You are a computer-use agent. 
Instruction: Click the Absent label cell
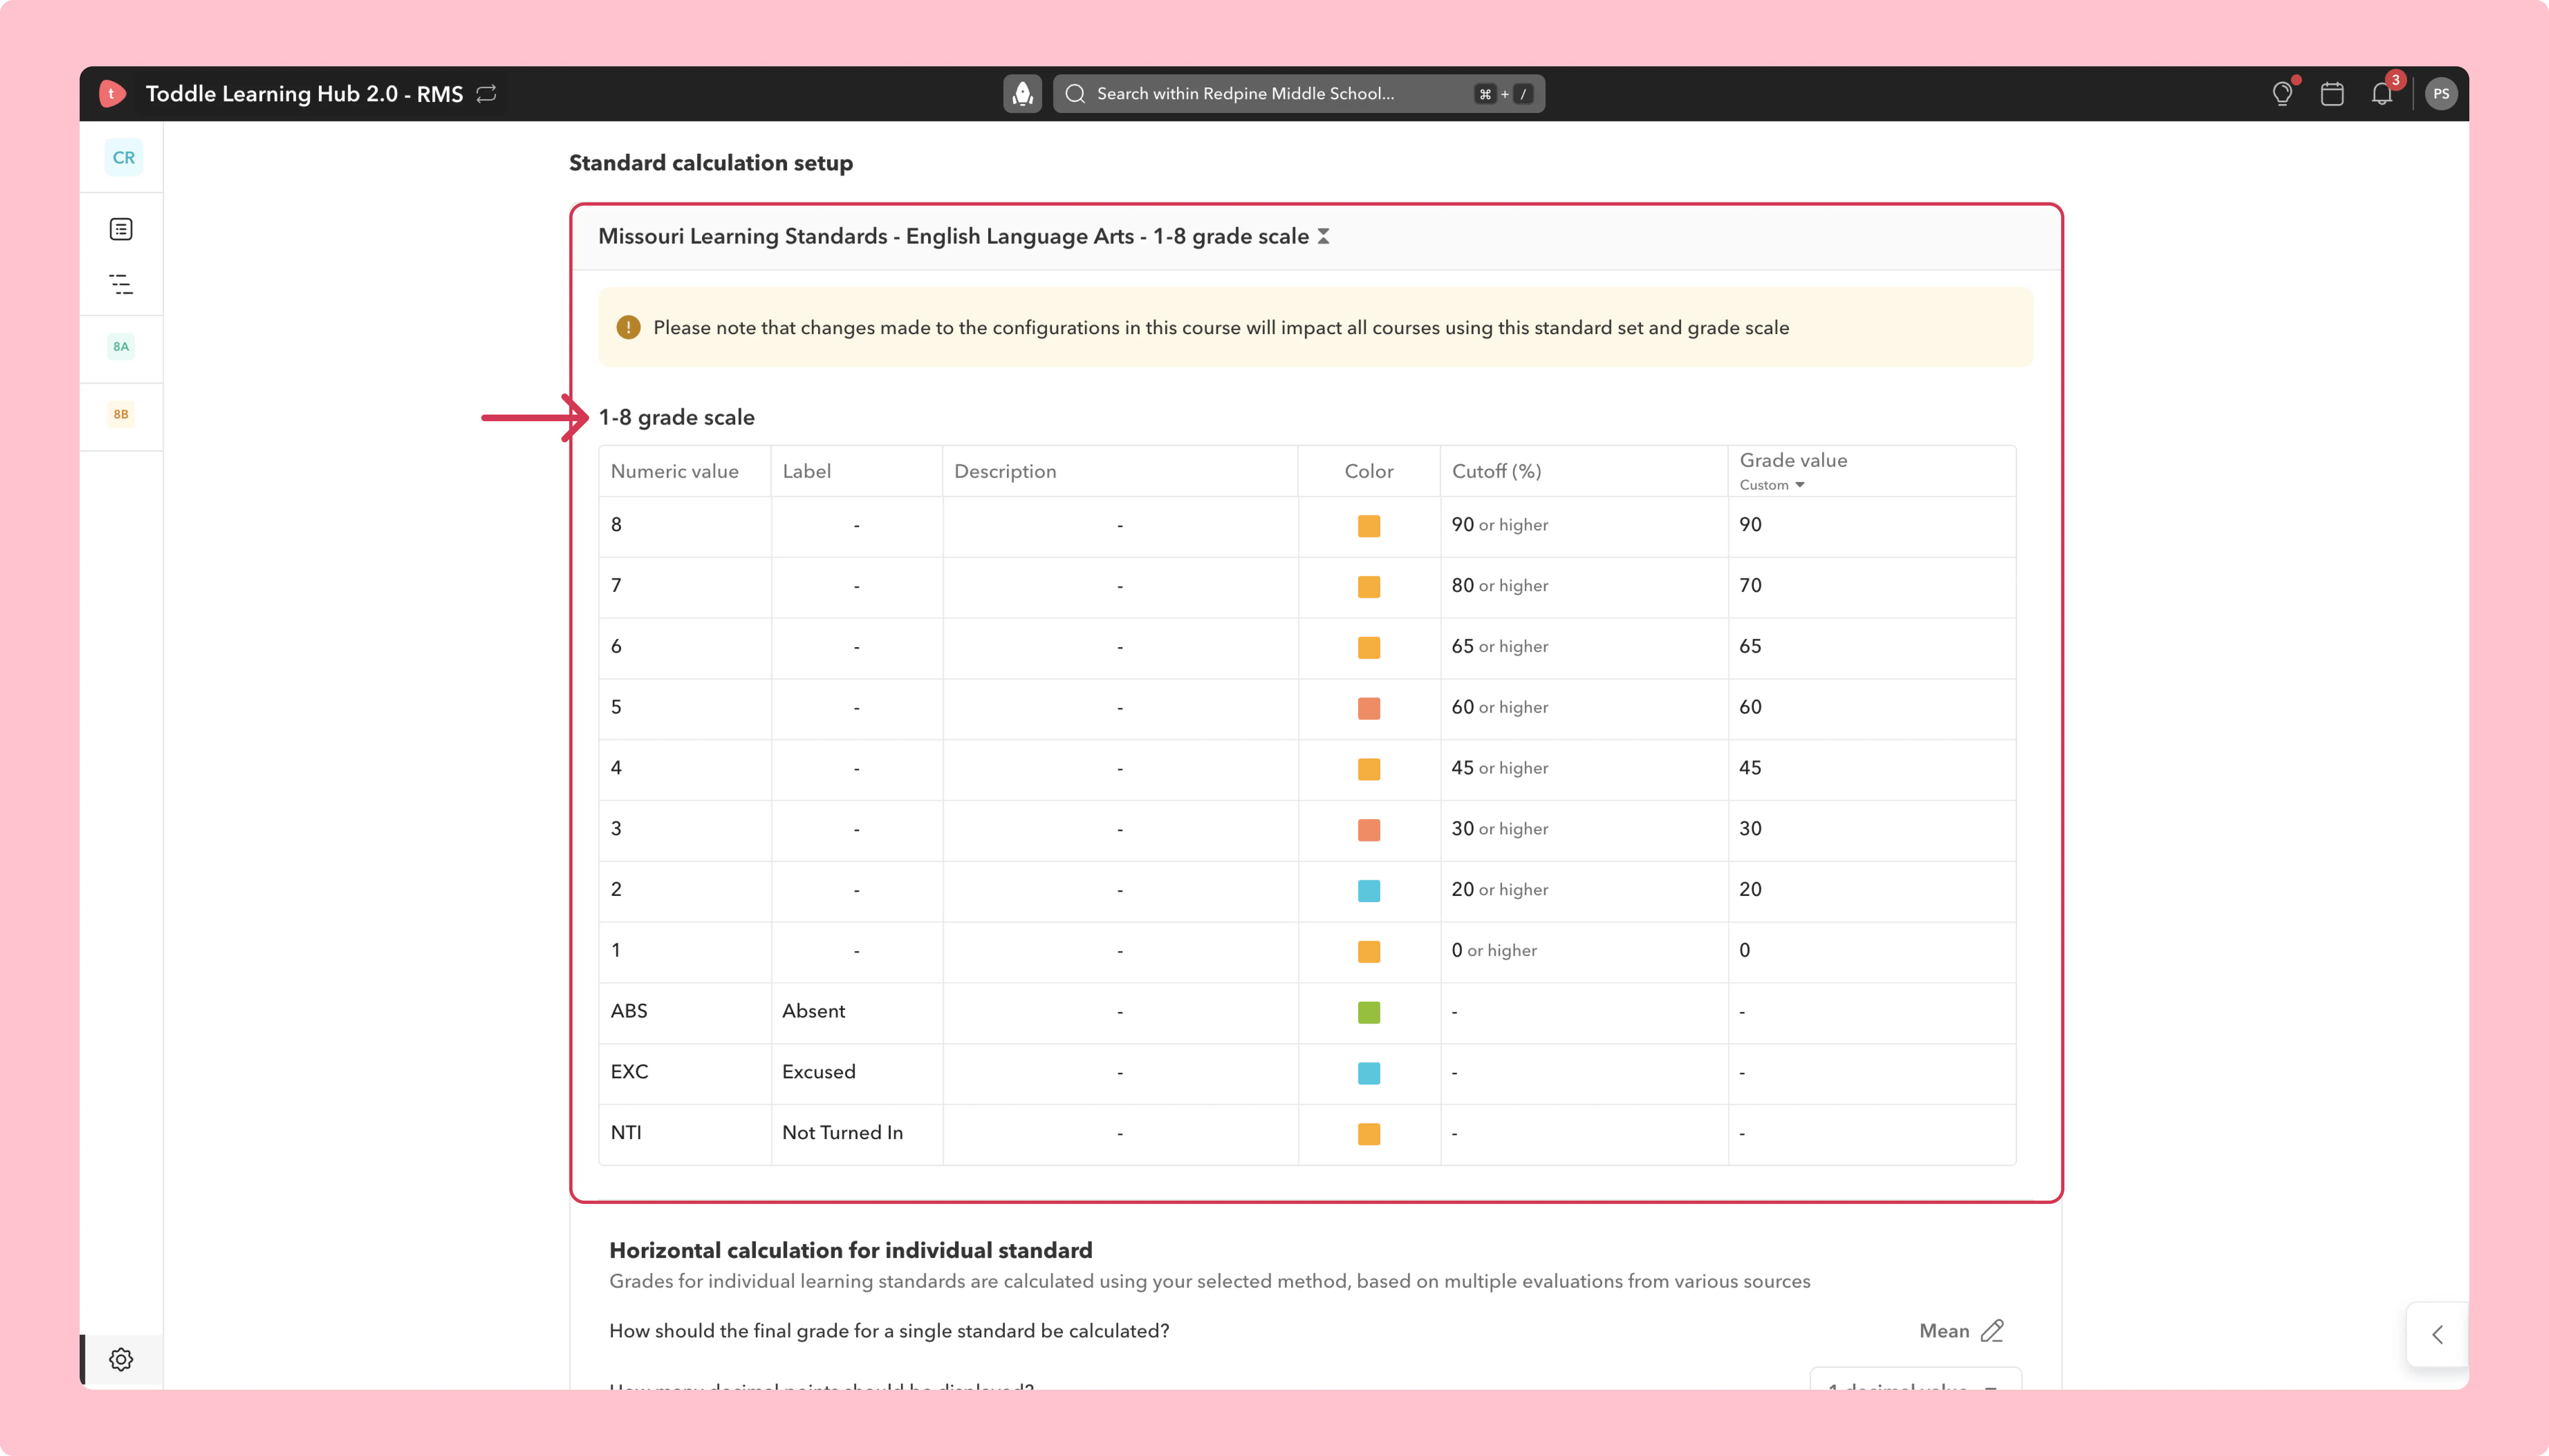[x=856, y=1012]
